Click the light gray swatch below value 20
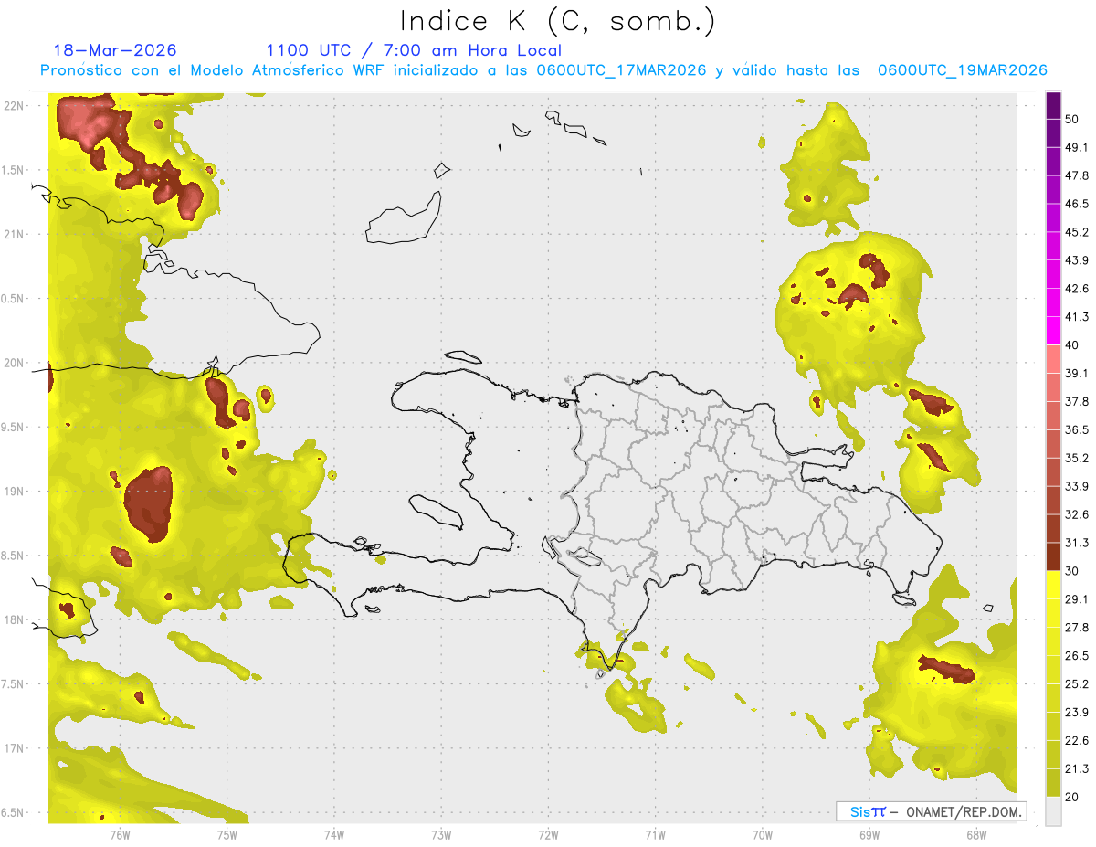The height and width of the screenshot is (847, 1096). (x=1054, y=810)
